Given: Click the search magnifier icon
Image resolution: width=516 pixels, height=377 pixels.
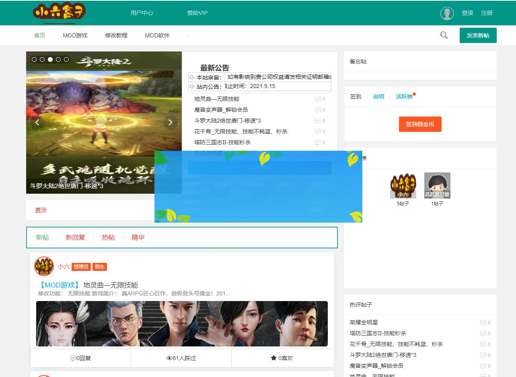Looking at the screenshot, I should point(444,35).
